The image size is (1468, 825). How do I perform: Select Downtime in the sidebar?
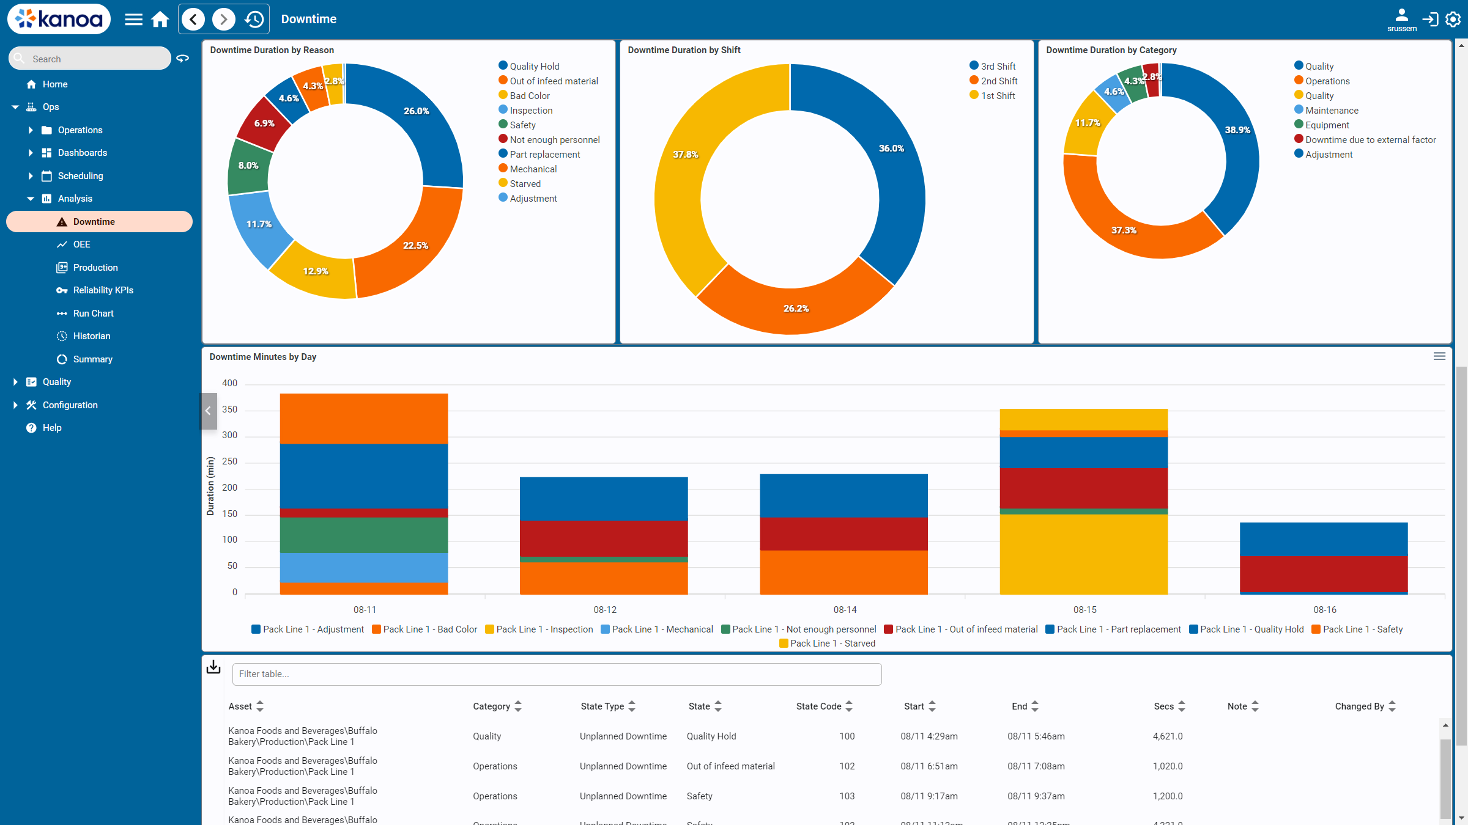pos(99,221)
